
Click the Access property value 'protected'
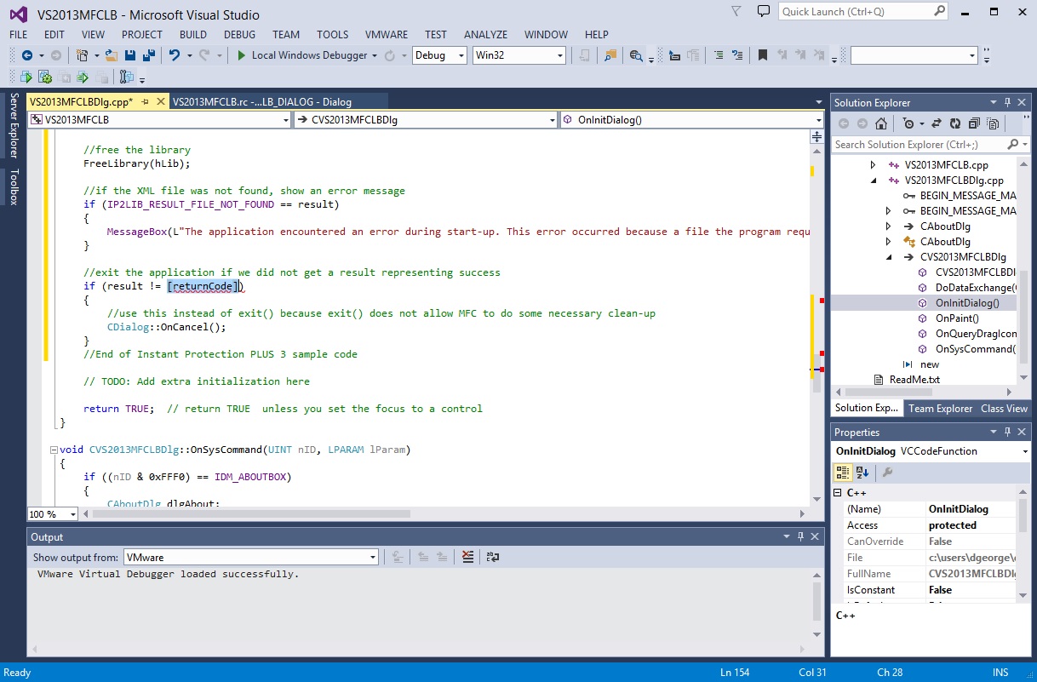point(952,525)
